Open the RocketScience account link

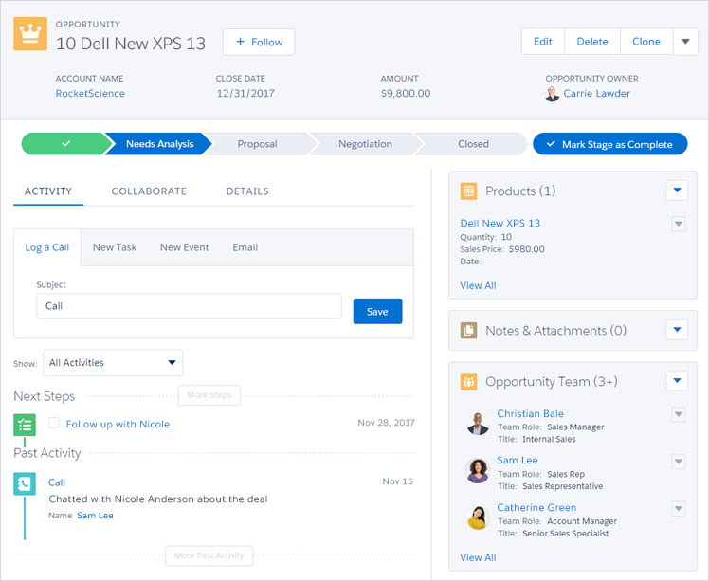coord(90,93)
